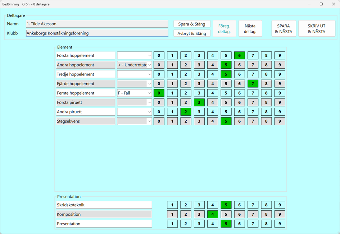
Task: Select score 9 for Första hoppelement
Action: [x=280, y=55]
